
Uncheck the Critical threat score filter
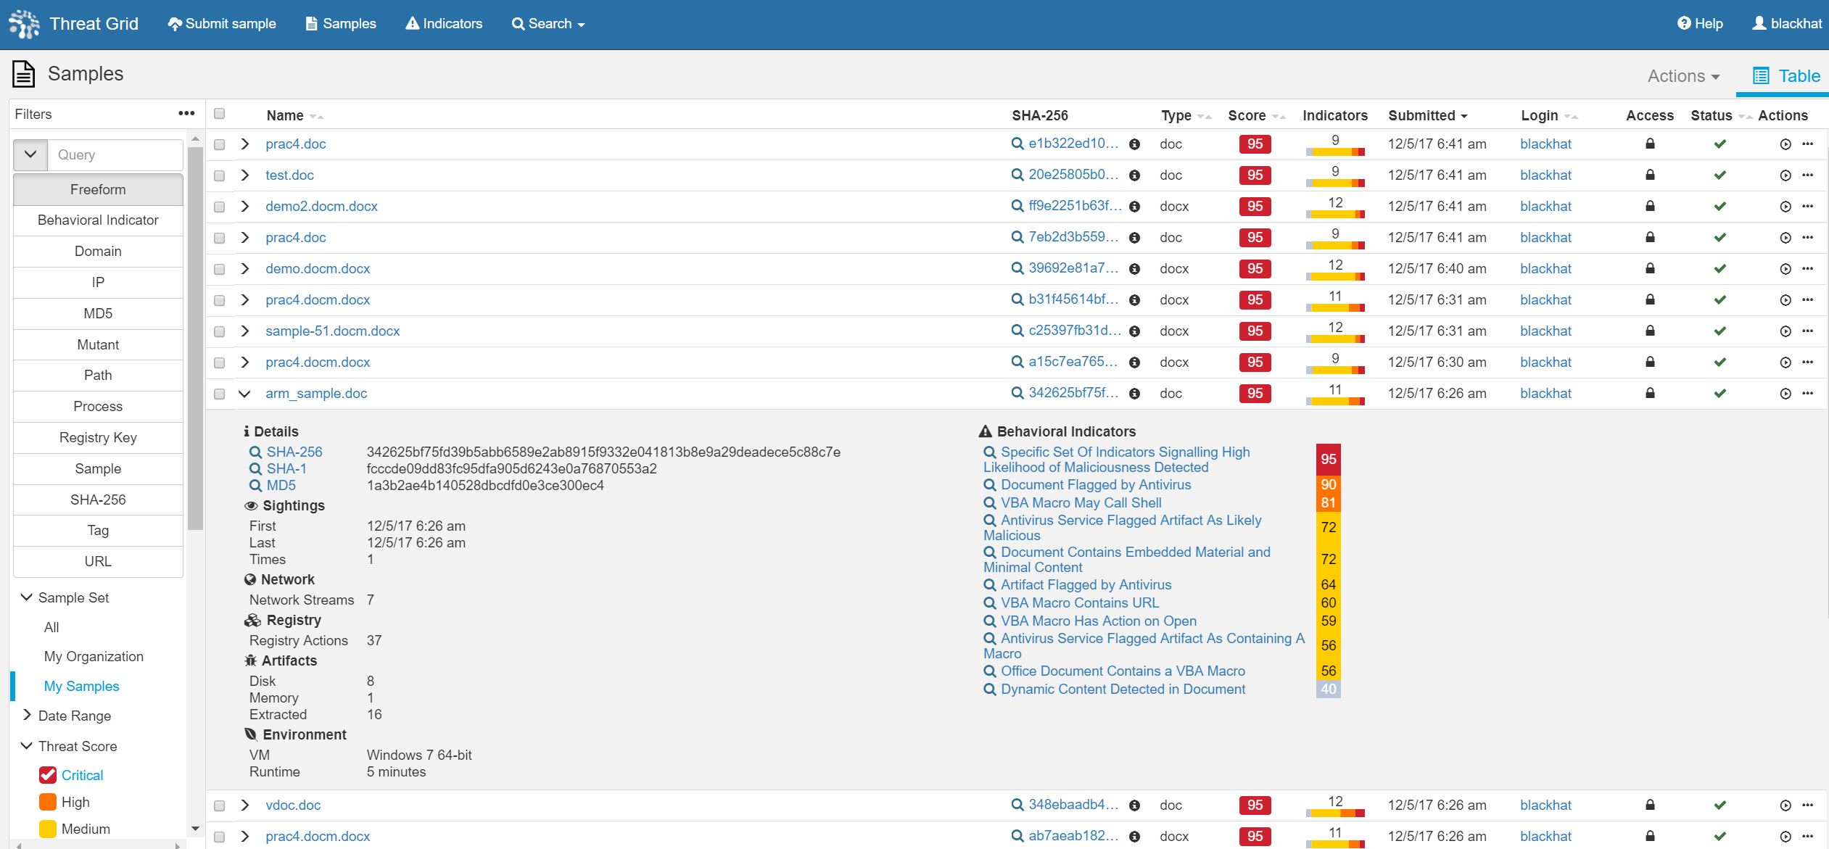point(48,775)
